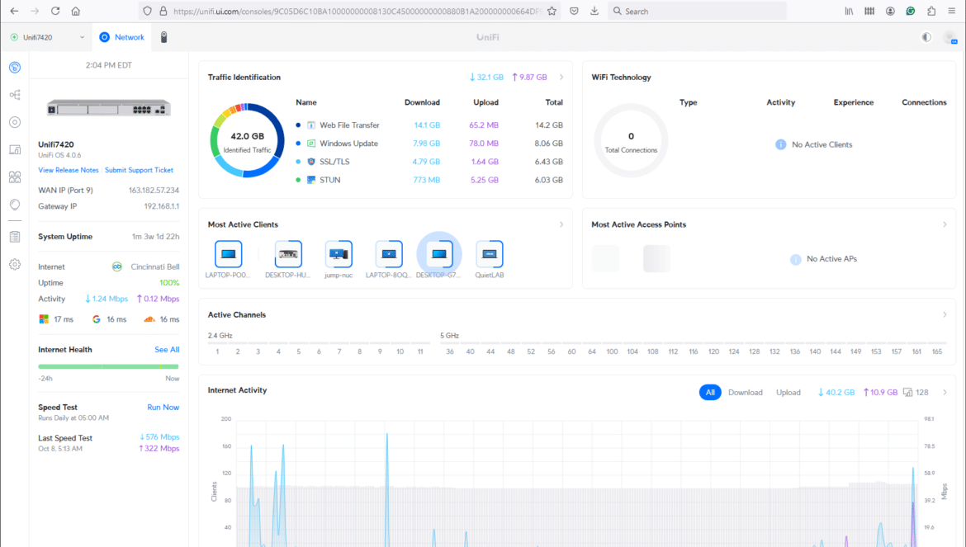This screenshot has width=966, height=547.
Task: Click the Microsoft latency 17 ms indicator
Action: (x=56, y=319)
